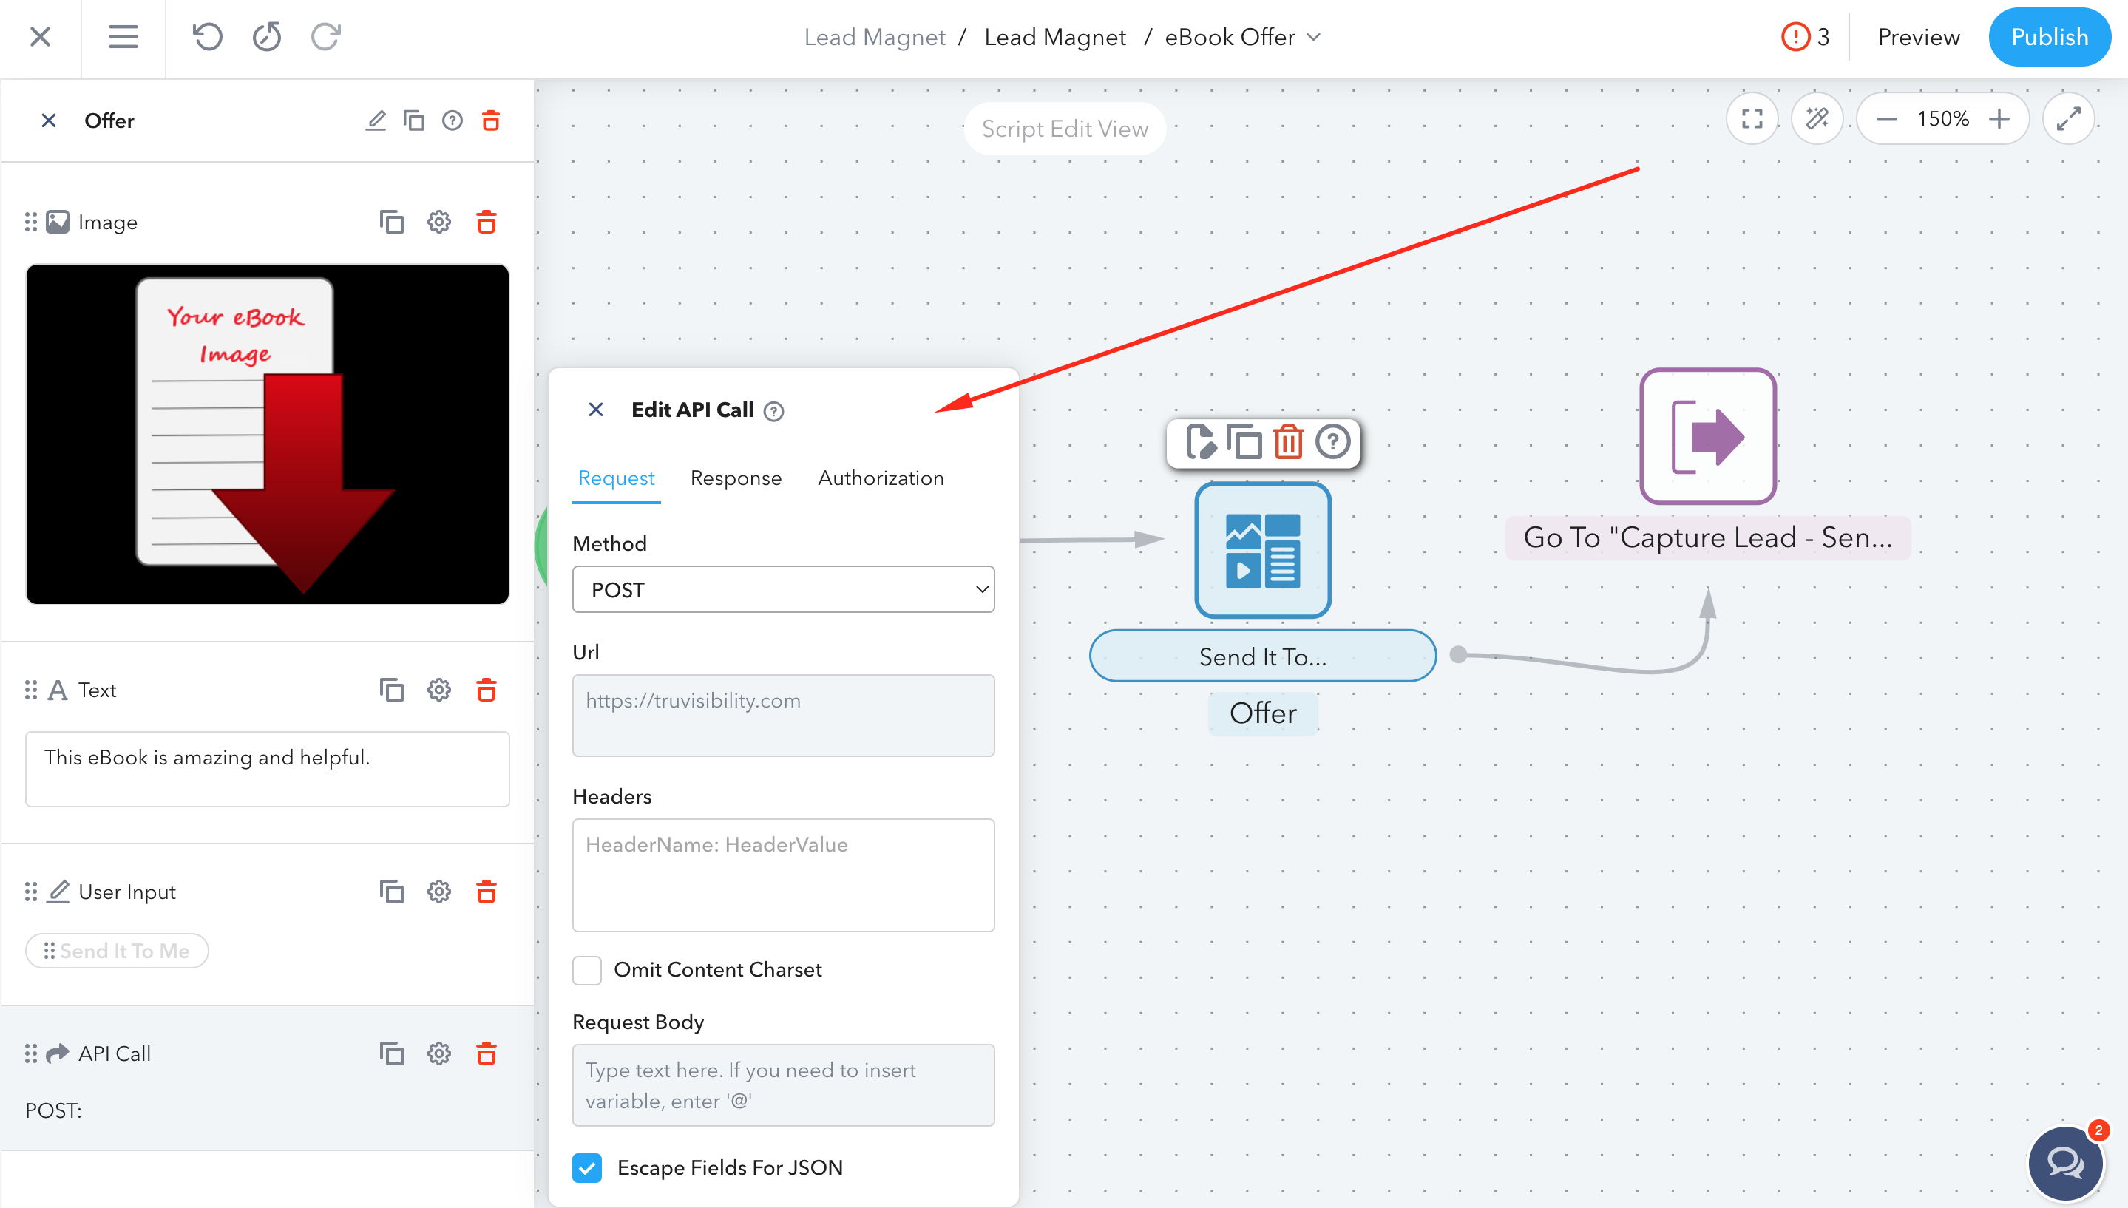This screenshot has width=2128, height=1208.
Task: Toggle the Omit Content Charset checkbox
Action: [x=588, y=970]
